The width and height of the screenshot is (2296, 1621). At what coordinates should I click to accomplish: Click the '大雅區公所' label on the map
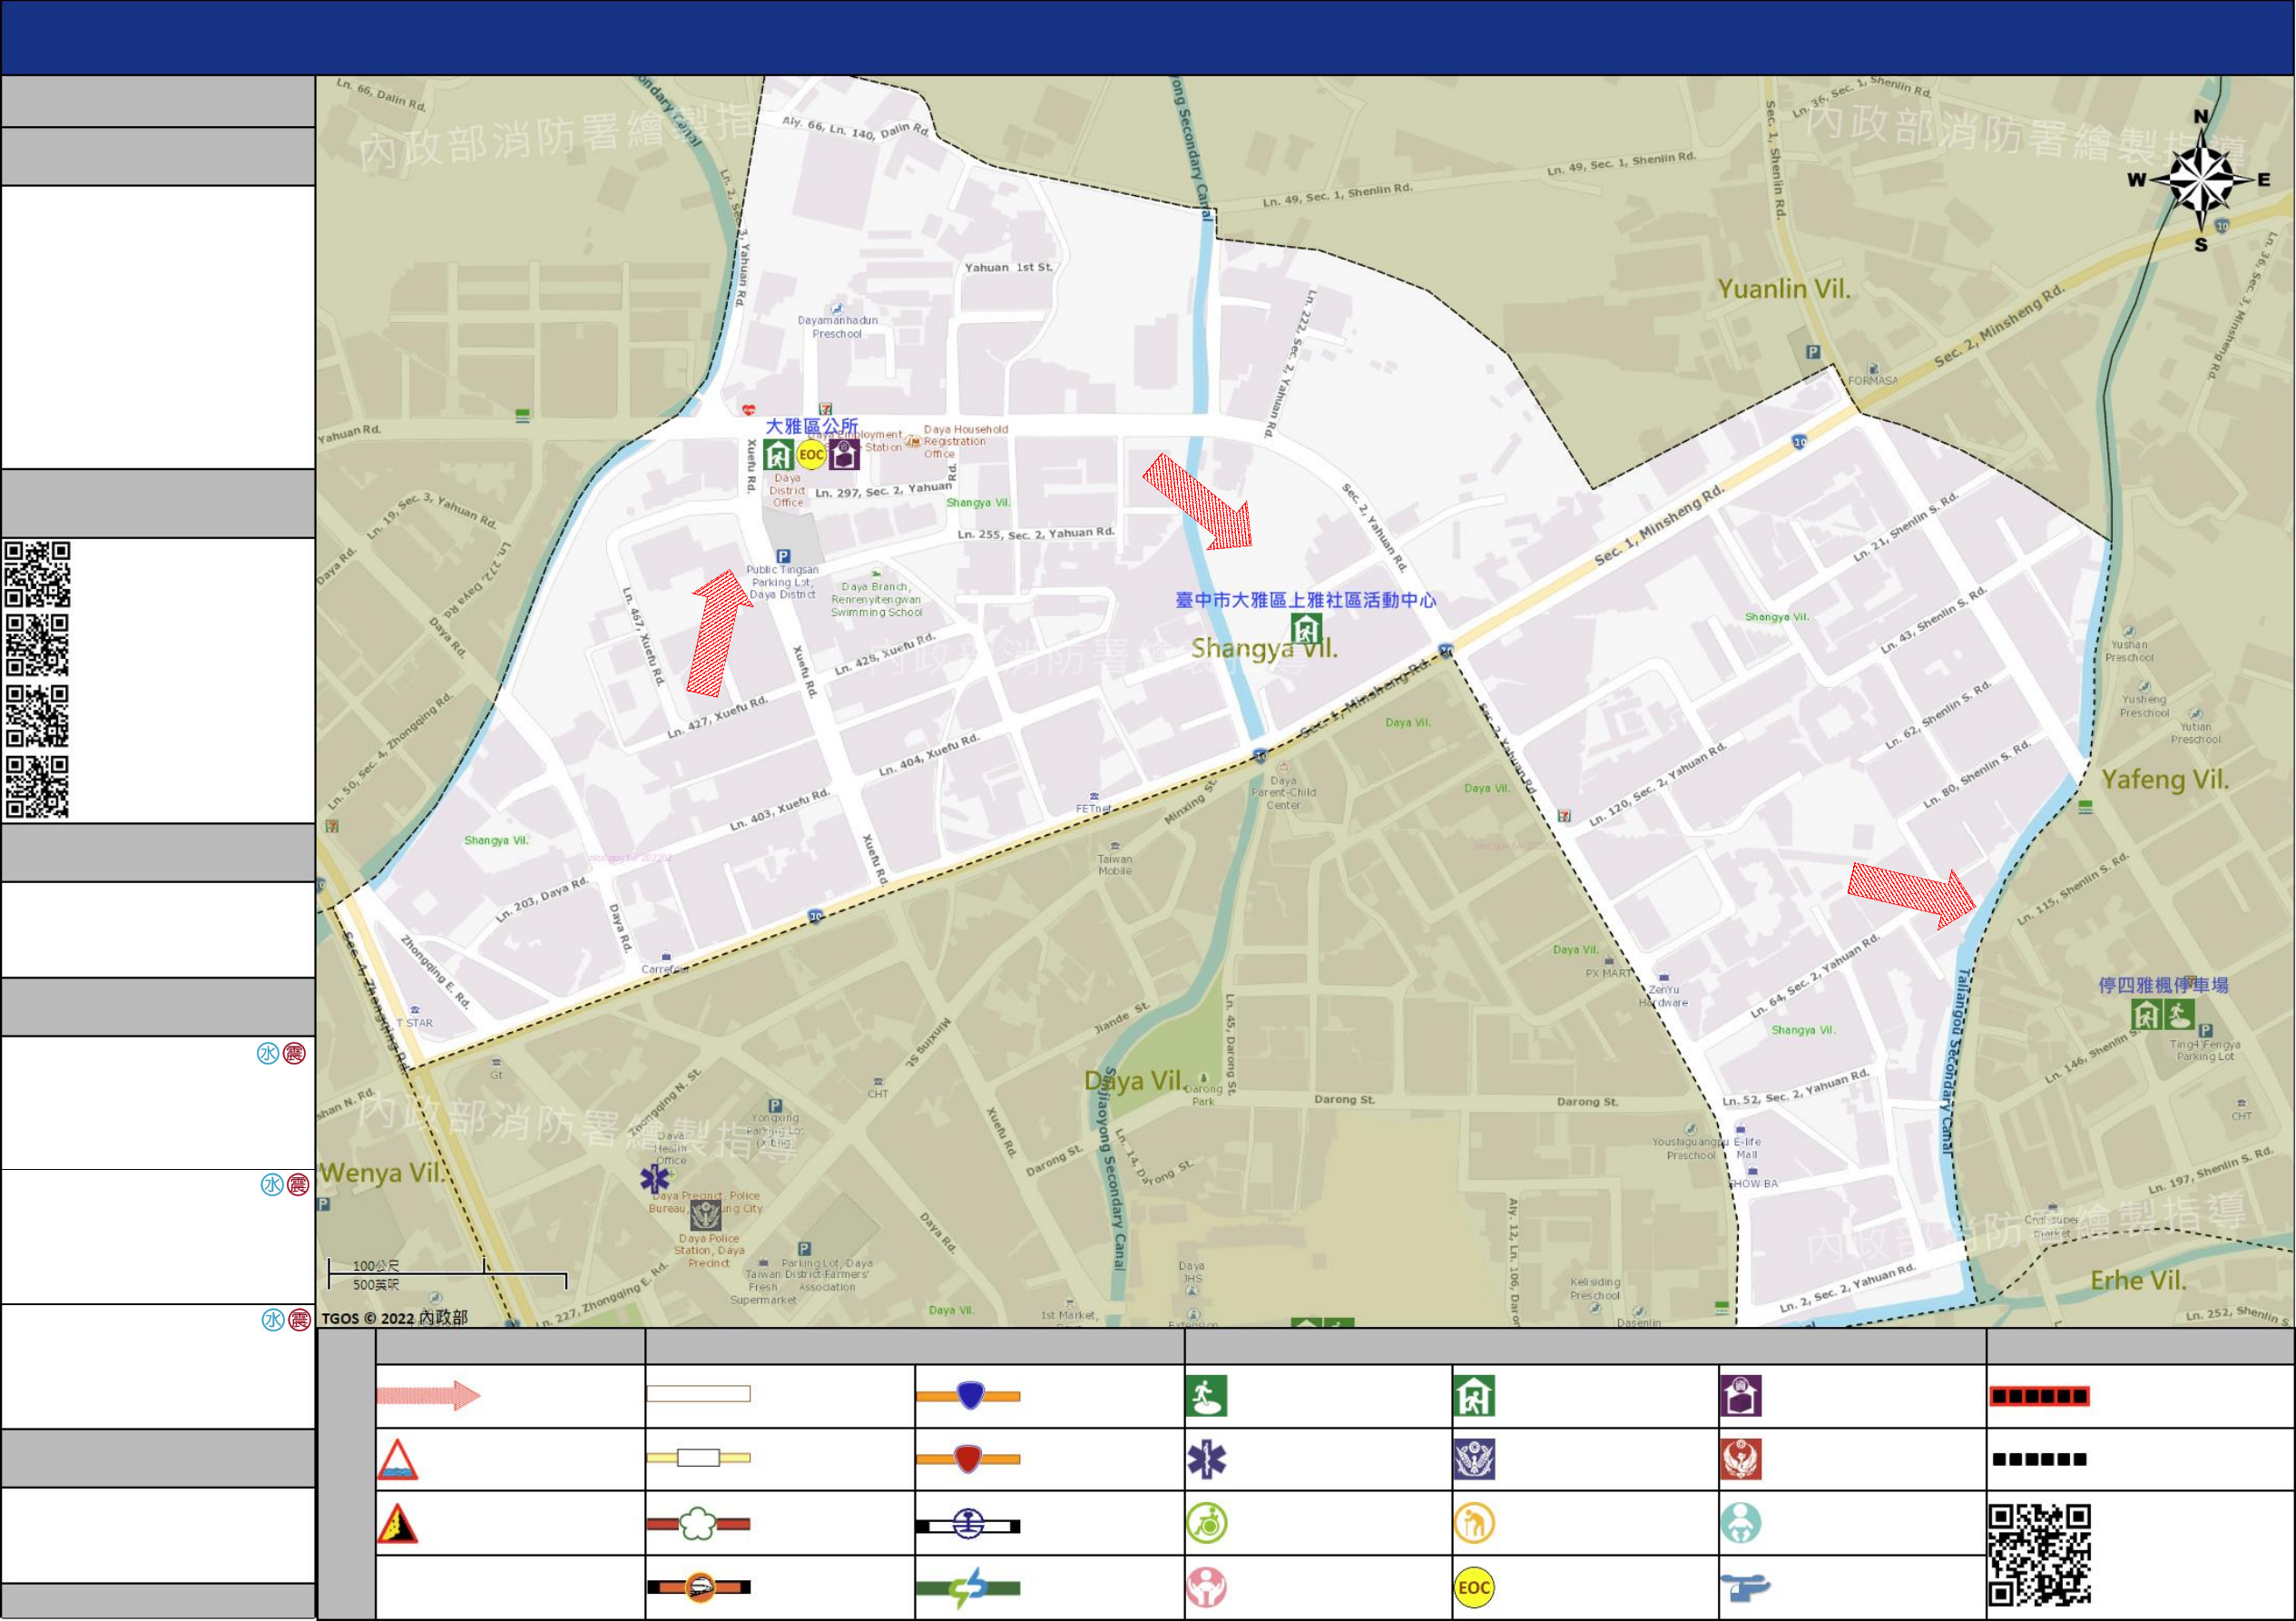811,426
